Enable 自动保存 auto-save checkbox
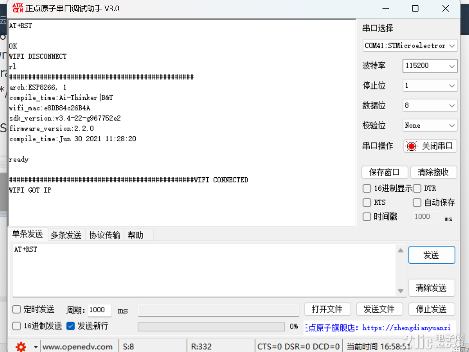Image resolution: width=469 pixels, height=352 pixels. [x=417, y=203]
